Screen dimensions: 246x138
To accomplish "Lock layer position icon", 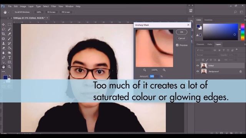I will coord(211,60).
